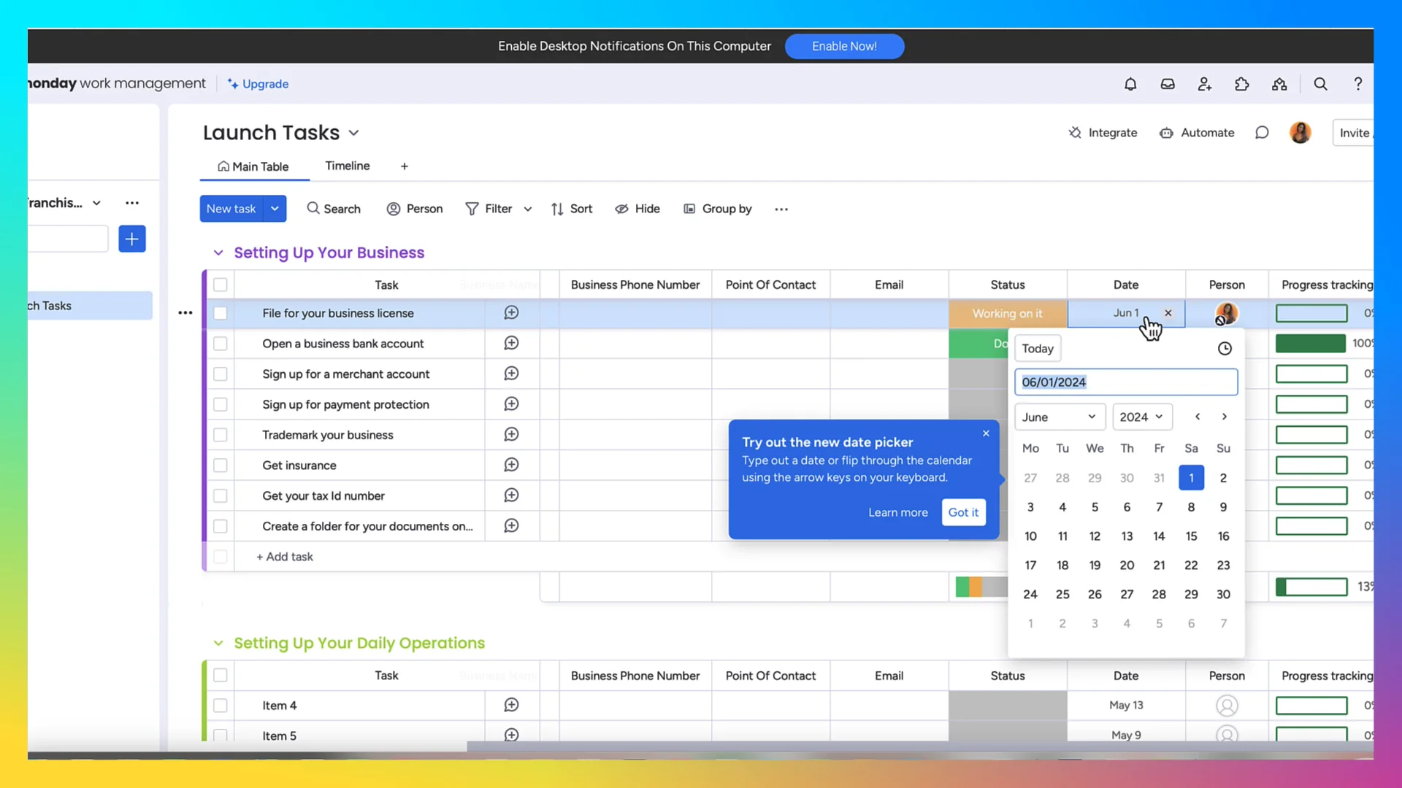Open the New task dropdown arrow
This screenshot has width=1402, height=788.
pyautogui.click(x=275, y=209)
